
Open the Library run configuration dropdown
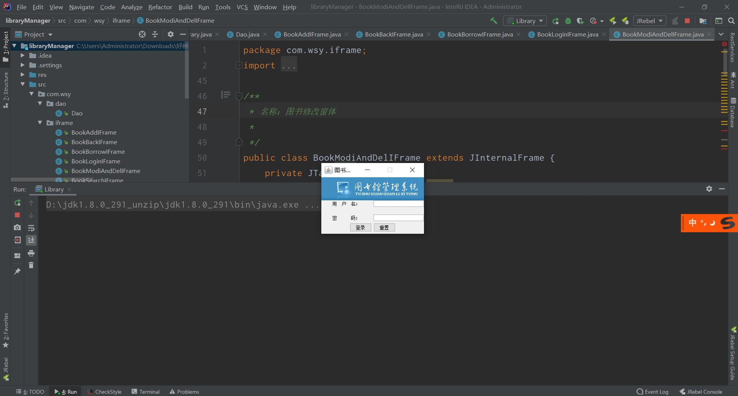[525, 21]
